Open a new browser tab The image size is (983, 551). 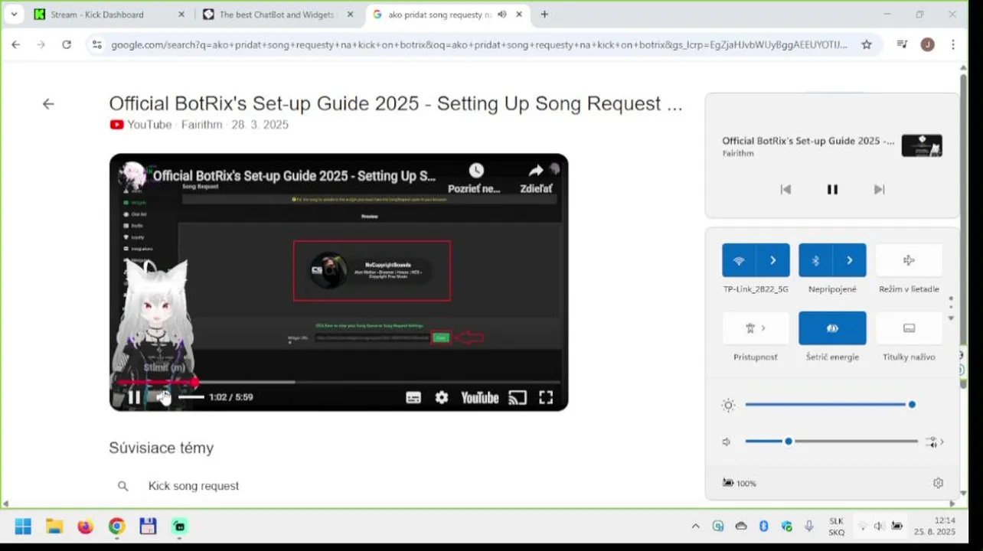coord(544,15)
